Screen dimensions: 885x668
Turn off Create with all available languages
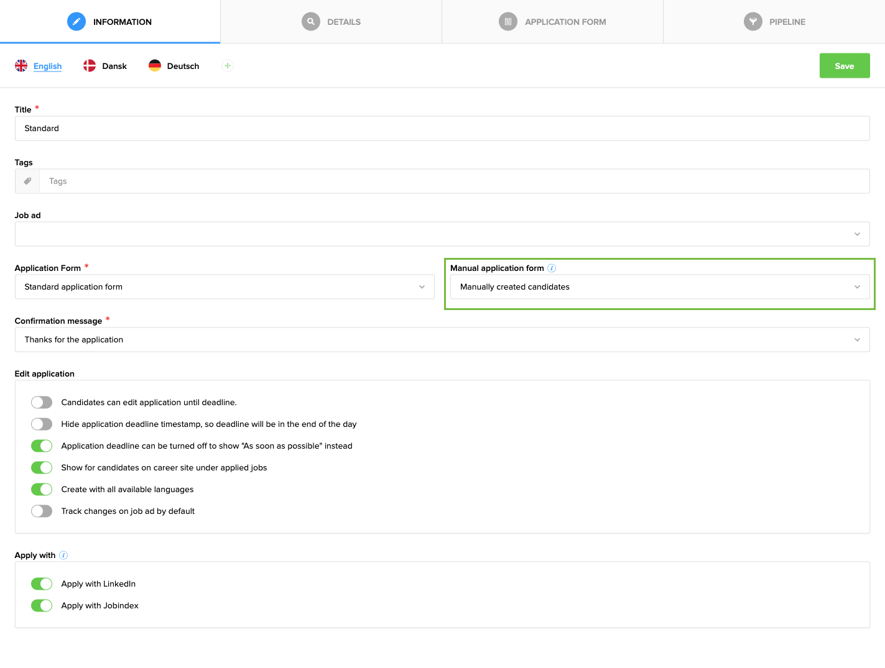coord(41,489)
